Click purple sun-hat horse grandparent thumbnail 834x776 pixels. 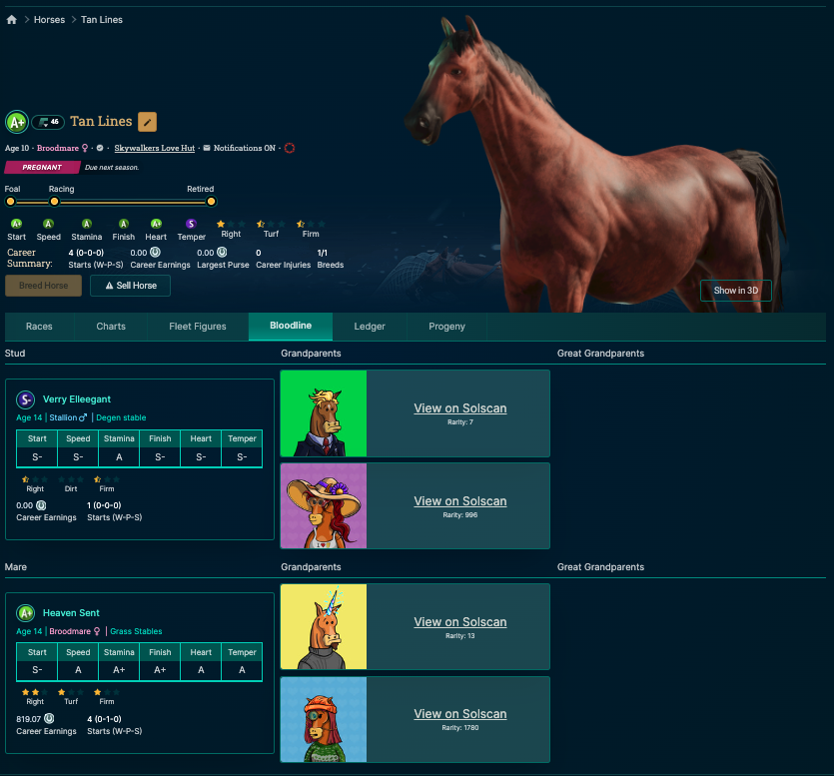[x=324, y=505]
